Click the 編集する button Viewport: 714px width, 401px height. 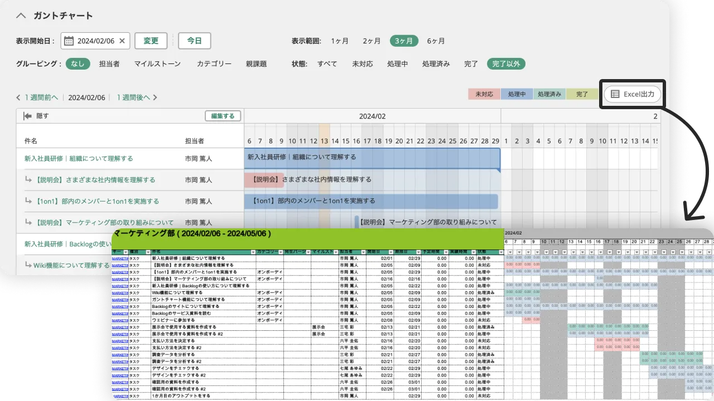click(x=223, y=116)
